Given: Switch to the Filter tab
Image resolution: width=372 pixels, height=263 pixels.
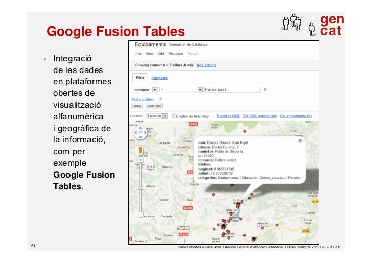Looking at the screenshot, I should (140, 78).
